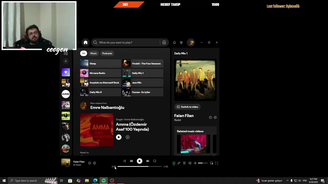
Task: Seek on the song progress bar
Action: point(140,167)
